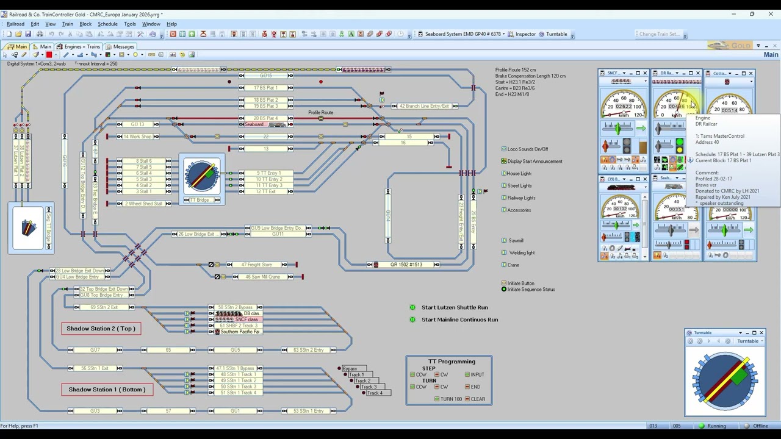This screenshot has height=439, width=781.
Task: Open the Block menu
Action: (85, 24)
